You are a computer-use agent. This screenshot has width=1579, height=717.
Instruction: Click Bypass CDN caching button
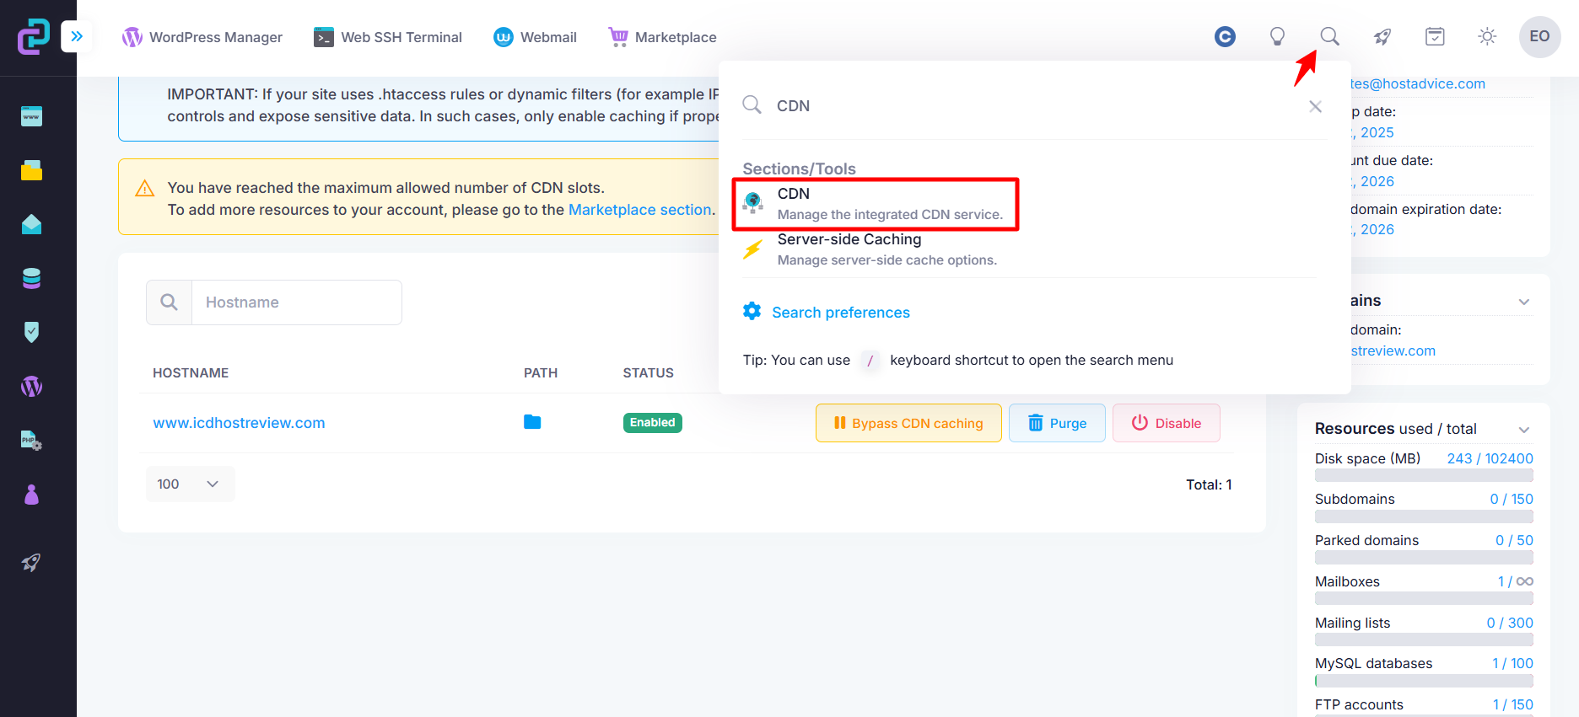(x=908, y=423)
